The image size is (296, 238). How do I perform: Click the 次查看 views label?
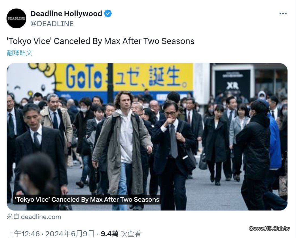tap(131, 234)
